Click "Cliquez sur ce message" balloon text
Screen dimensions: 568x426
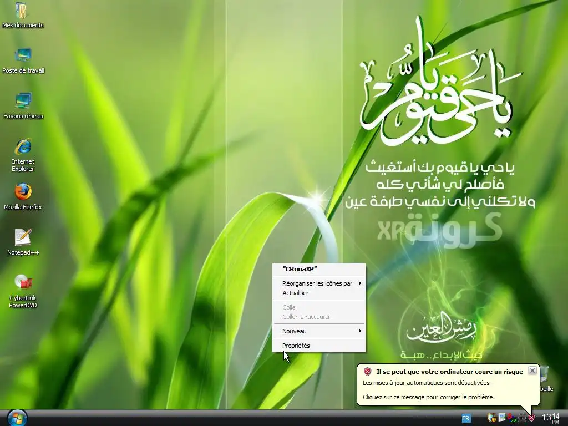[x=429, y=397]
